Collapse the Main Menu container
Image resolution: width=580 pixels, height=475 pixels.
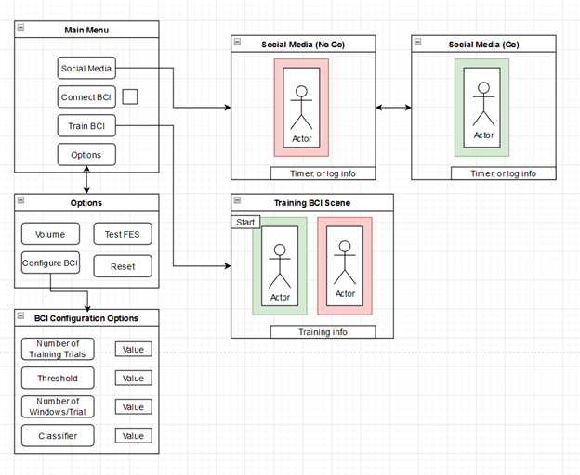[x=20, y=29]
